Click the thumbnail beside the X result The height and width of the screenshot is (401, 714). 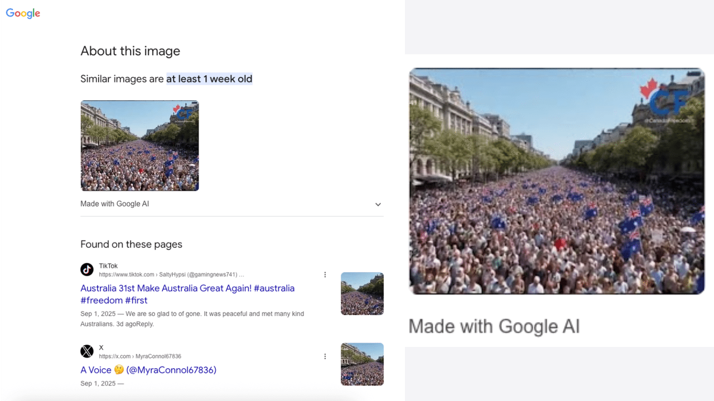pos(362,364)
